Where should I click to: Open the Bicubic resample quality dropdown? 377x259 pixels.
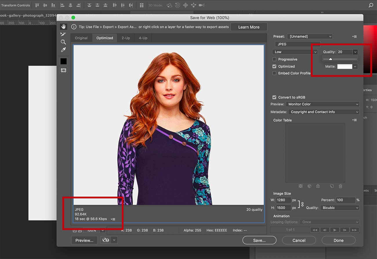tap(340, 208)
